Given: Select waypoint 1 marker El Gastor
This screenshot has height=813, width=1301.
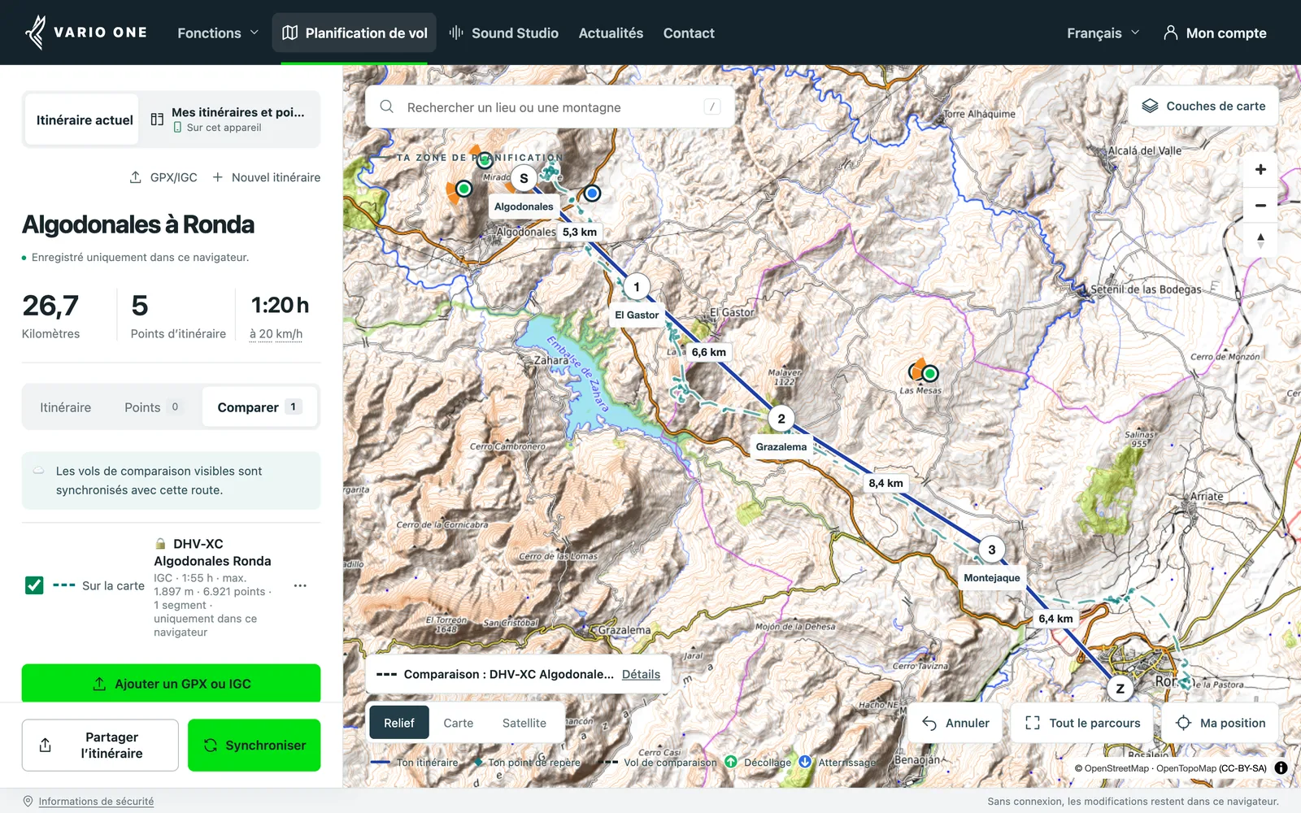Looking at the screenshot, I should point(637,286).
